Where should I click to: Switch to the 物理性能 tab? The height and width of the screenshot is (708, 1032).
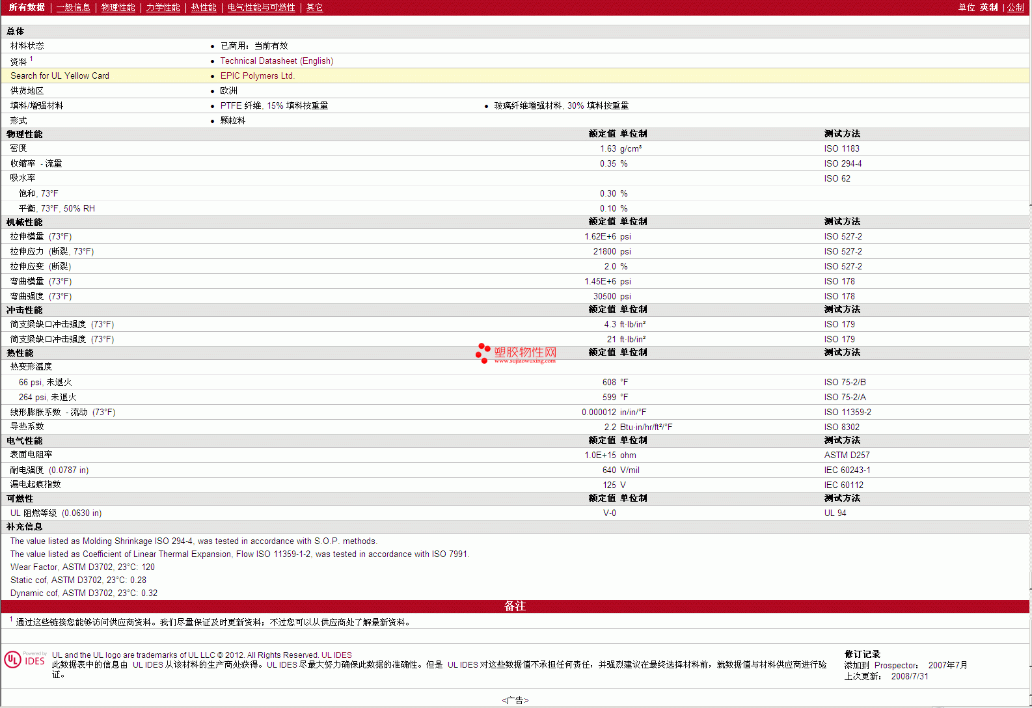pos(118,8)
